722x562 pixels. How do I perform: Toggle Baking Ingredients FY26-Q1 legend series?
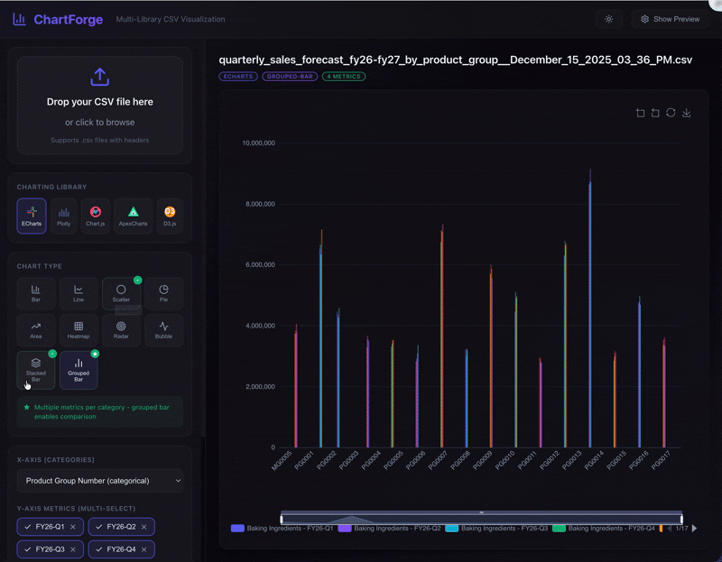point(282,528)
